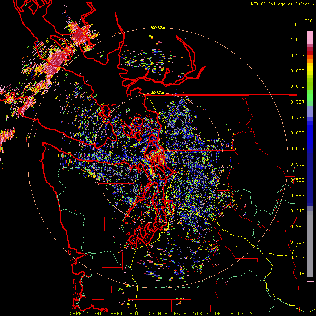
Task: Click the 0.893 value on the scale
Action: [x=297, y=71]
